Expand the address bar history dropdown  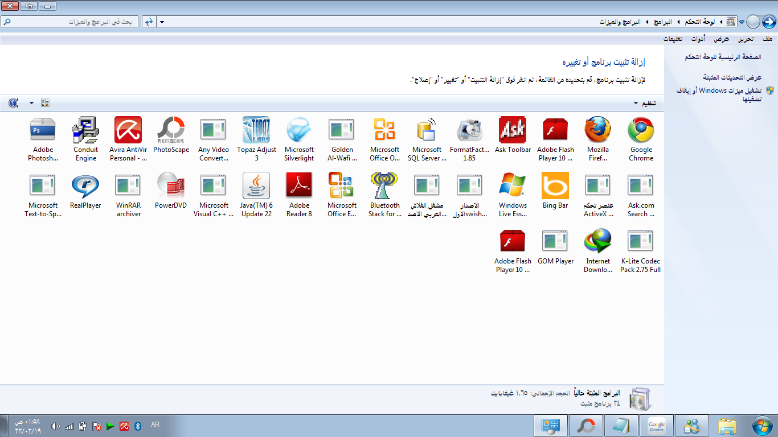click(x=162, y=22)
